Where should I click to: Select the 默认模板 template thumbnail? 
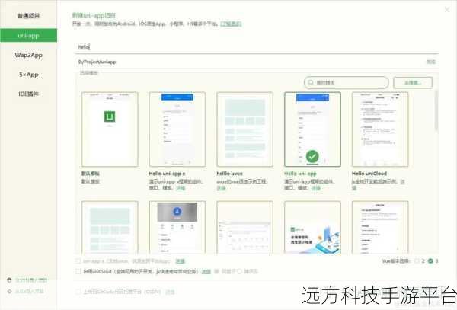tap(110, 129)
